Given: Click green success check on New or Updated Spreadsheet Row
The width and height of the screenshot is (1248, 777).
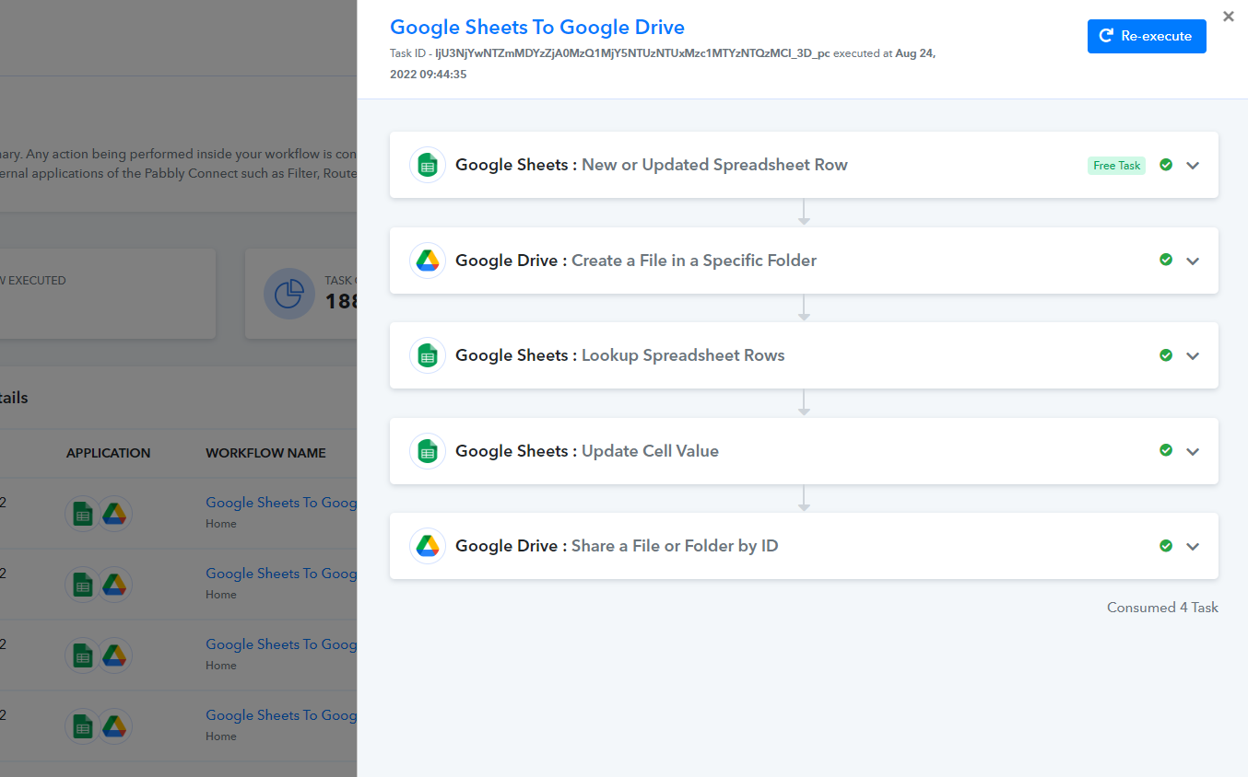Looking at the screenshot, I should click(x=1166, y=165).
